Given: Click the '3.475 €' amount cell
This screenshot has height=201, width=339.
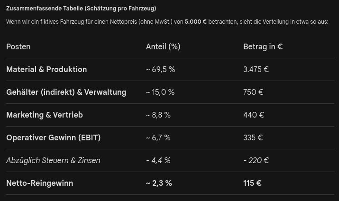Looking at the screenshot, I should tap(256, 69).
